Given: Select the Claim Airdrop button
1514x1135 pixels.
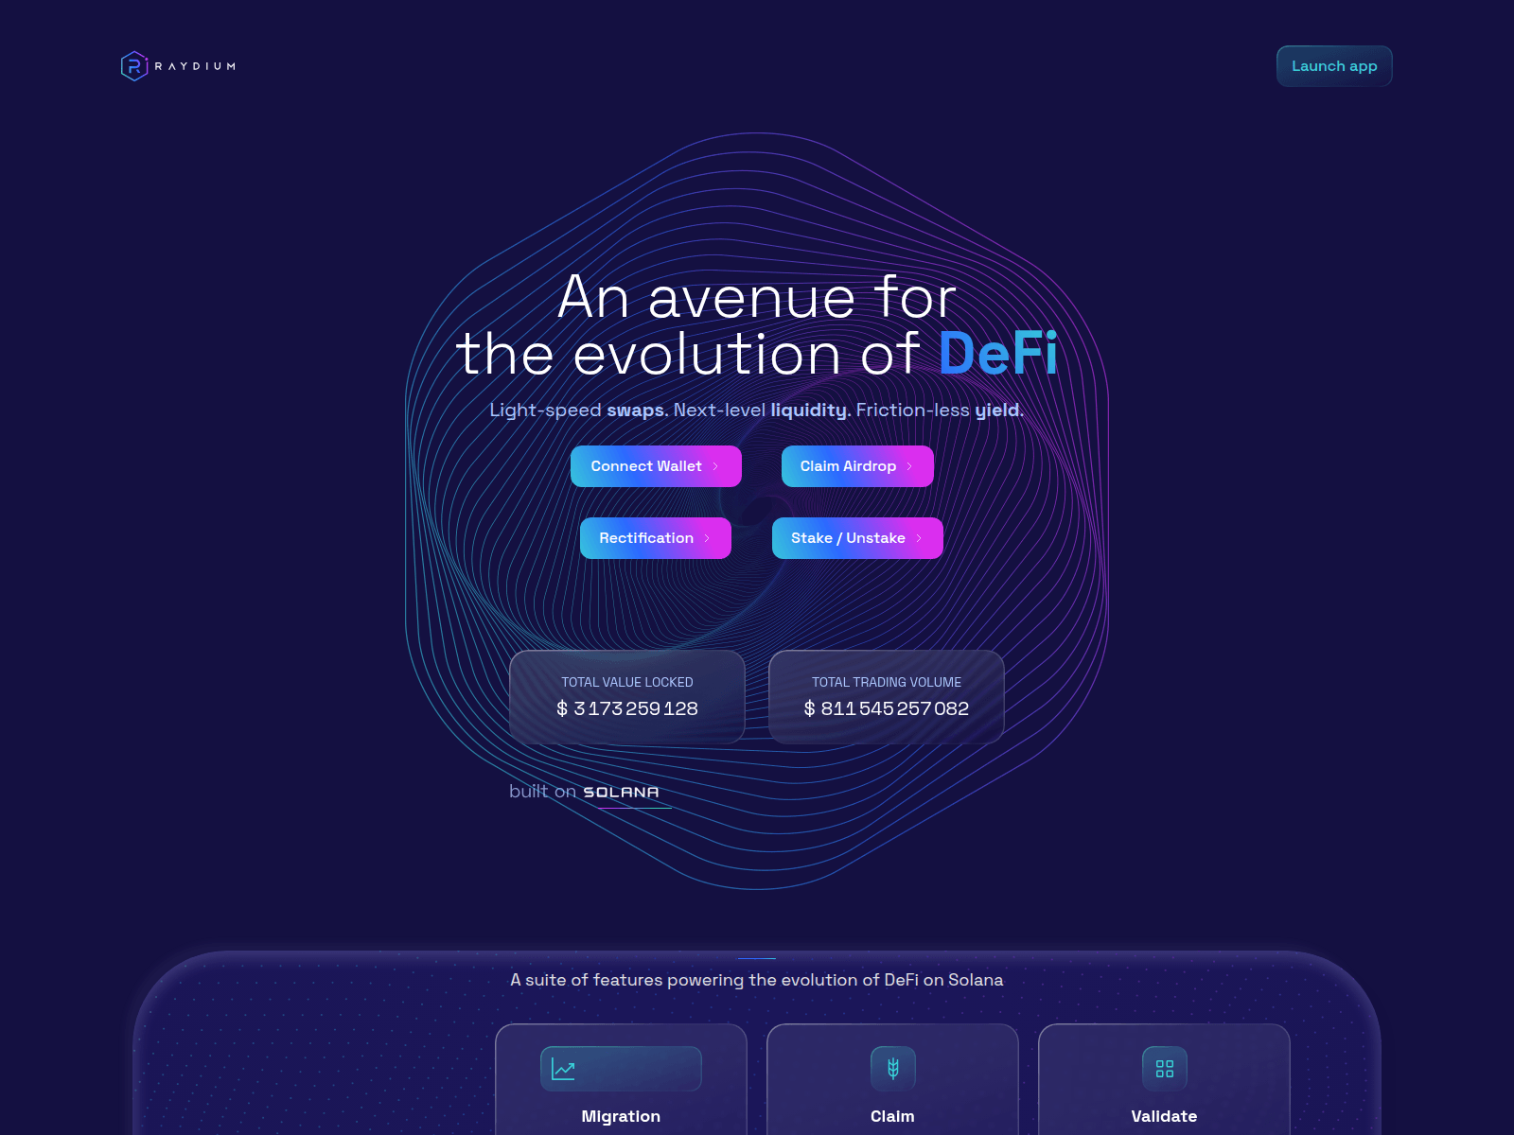Looking at the screenshot, I should tap(857, 466).
